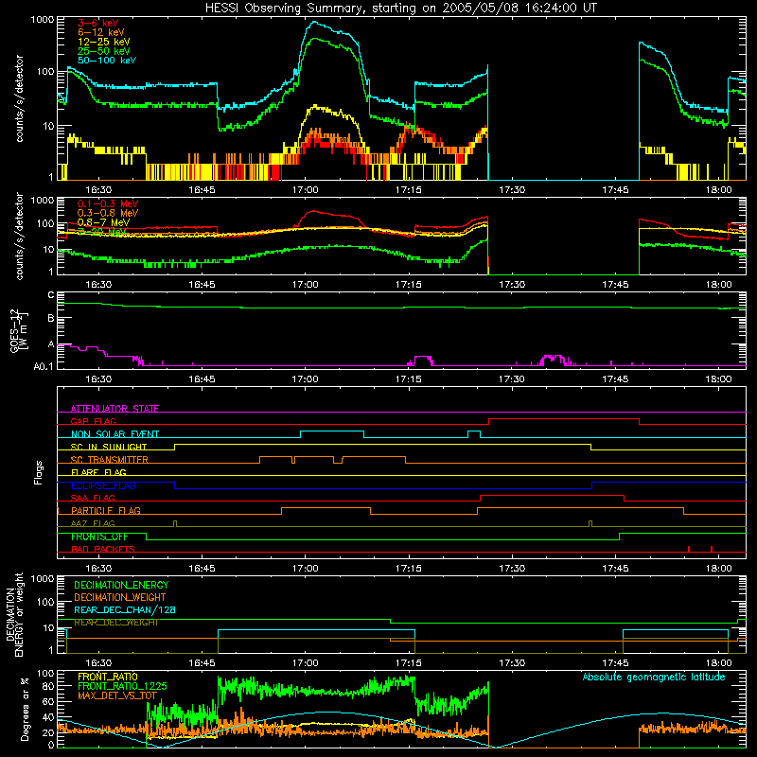Screen dimensions: 757x757
Task: Click the PARTICLE_FLAG label
Action: coord(106,511)
